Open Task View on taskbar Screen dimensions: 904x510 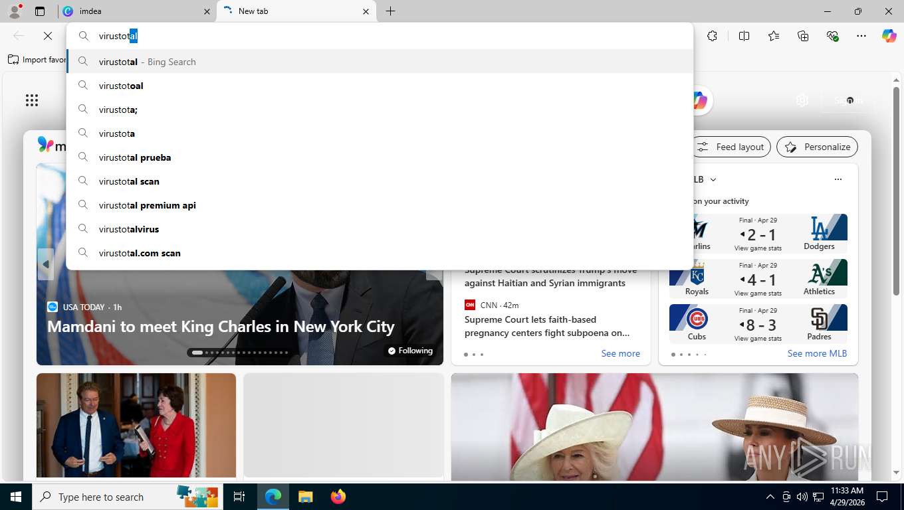pos(239,497)
